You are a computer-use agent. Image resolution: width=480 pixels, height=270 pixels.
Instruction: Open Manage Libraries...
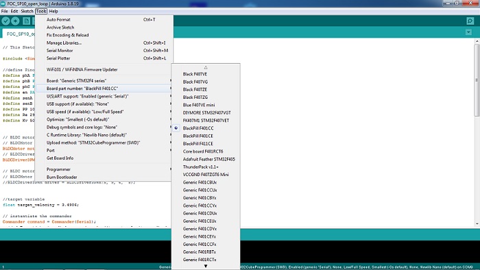[x=104, y=42]
